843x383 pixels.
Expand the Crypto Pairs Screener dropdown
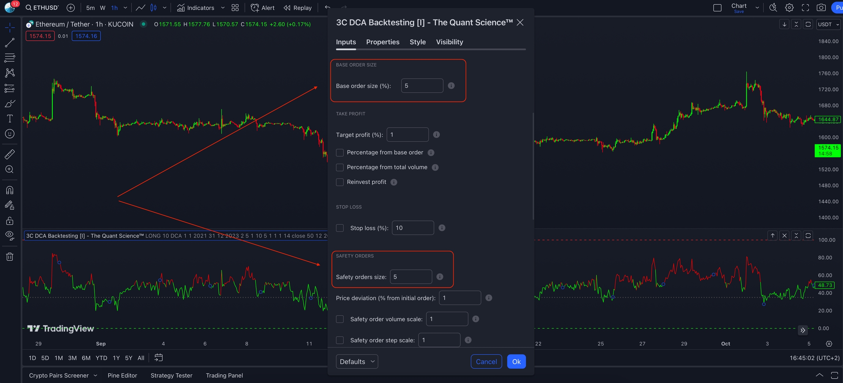click(63, 375)
